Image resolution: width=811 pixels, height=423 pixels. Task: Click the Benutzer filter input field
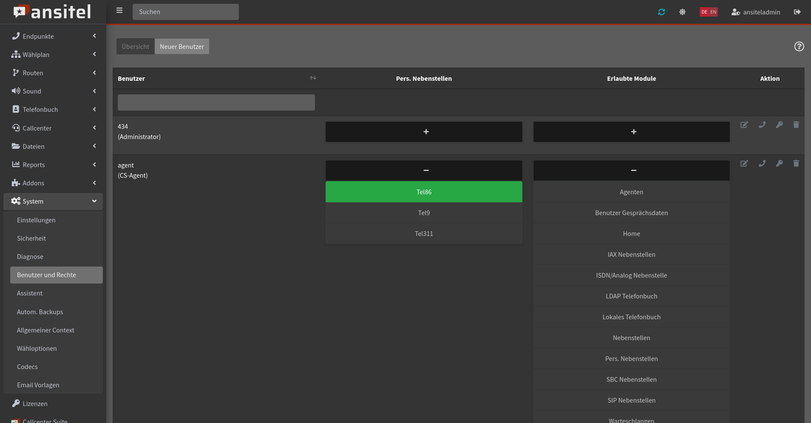tap(216, 102)
